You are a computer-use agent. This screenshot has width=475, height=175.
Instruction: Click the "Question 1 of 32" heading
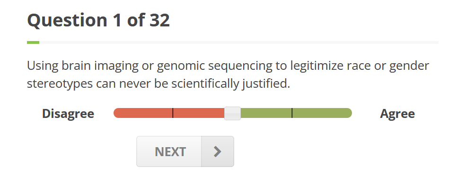[x=98, y=20]
